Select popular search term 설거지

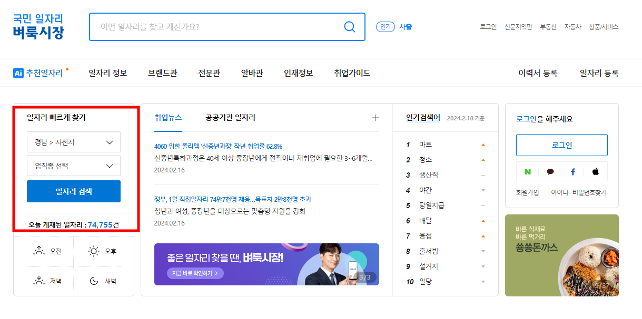click(429, 266)
